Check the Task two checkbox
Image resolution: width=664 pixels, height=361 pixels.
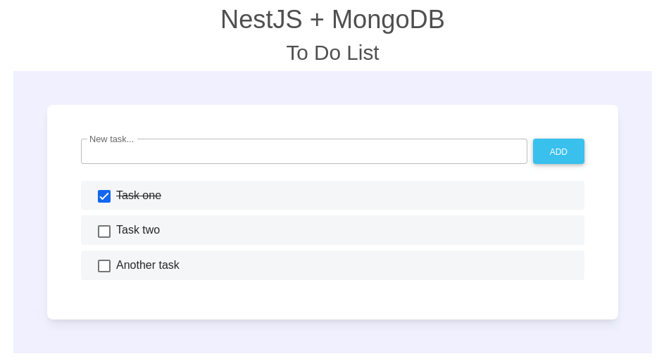[104, 232]
